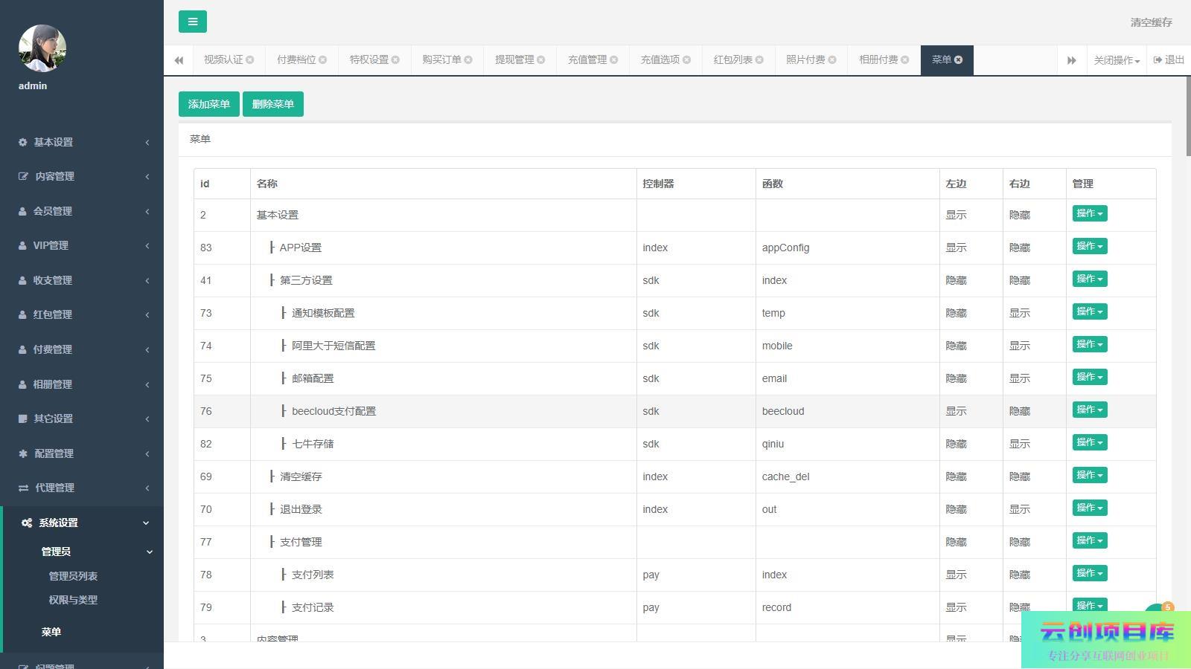Click the 添加菜单 button

(208, 104)
